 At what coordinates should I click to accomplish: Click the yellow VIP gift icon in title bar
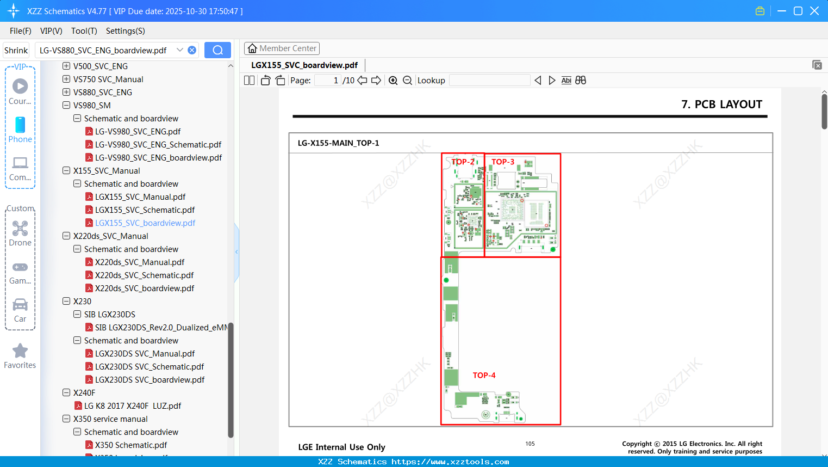click(x=760, y=11)
